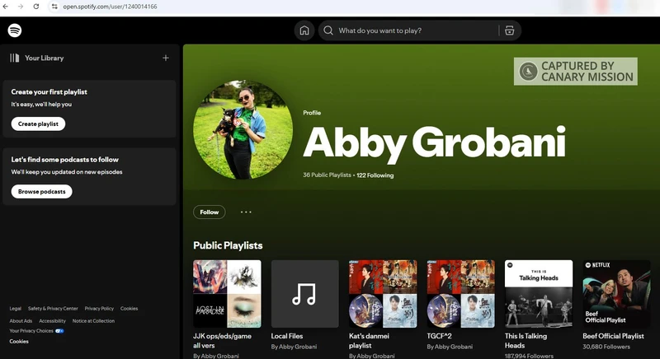
Task: Click the Your Library label
Action: click(x=45, y=58)
